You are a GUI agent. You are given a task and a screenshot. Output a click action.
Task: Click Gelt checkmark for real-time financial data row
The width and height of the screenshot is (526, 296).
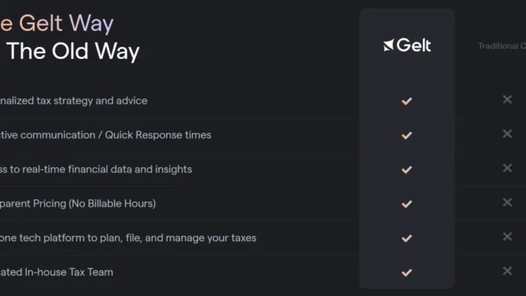pos(407,169)
